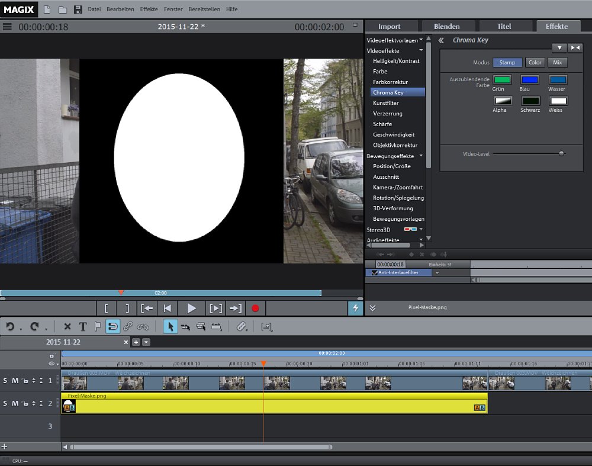Click the lightning bolt performance icon
This screenshot has width=592, height=466.
pyautogui.click(x=355, y=308)
